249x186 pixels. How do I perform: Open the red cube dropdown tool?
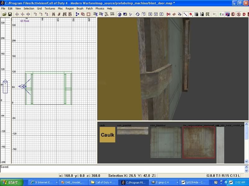click(x=191, y=14)
